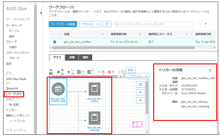Open クローラ in the sidebar
Viewport: 220px width, 136px height.
(x=11, y=42)
